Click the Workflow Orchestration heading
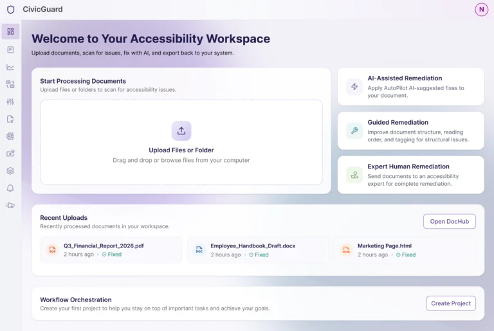Image resolution: width=494 pixels, height=331 pixels. [x=76, y=300]
